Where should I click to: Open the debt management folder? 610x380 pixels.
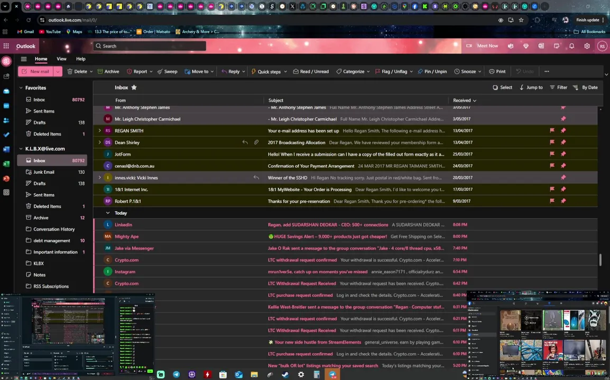coord(52,241)
